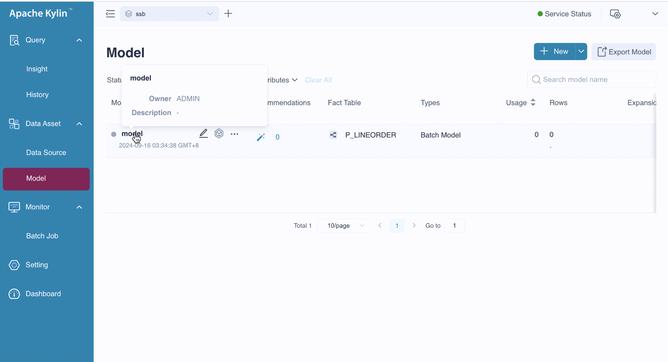Click the edit pencil icon for model
This screenshot has width=668, height=362.
203,134
